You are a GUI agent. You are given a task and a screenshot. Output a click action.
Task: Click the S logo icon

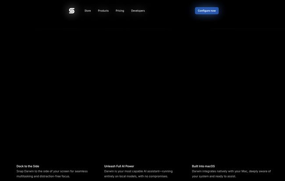click(72, 10)
